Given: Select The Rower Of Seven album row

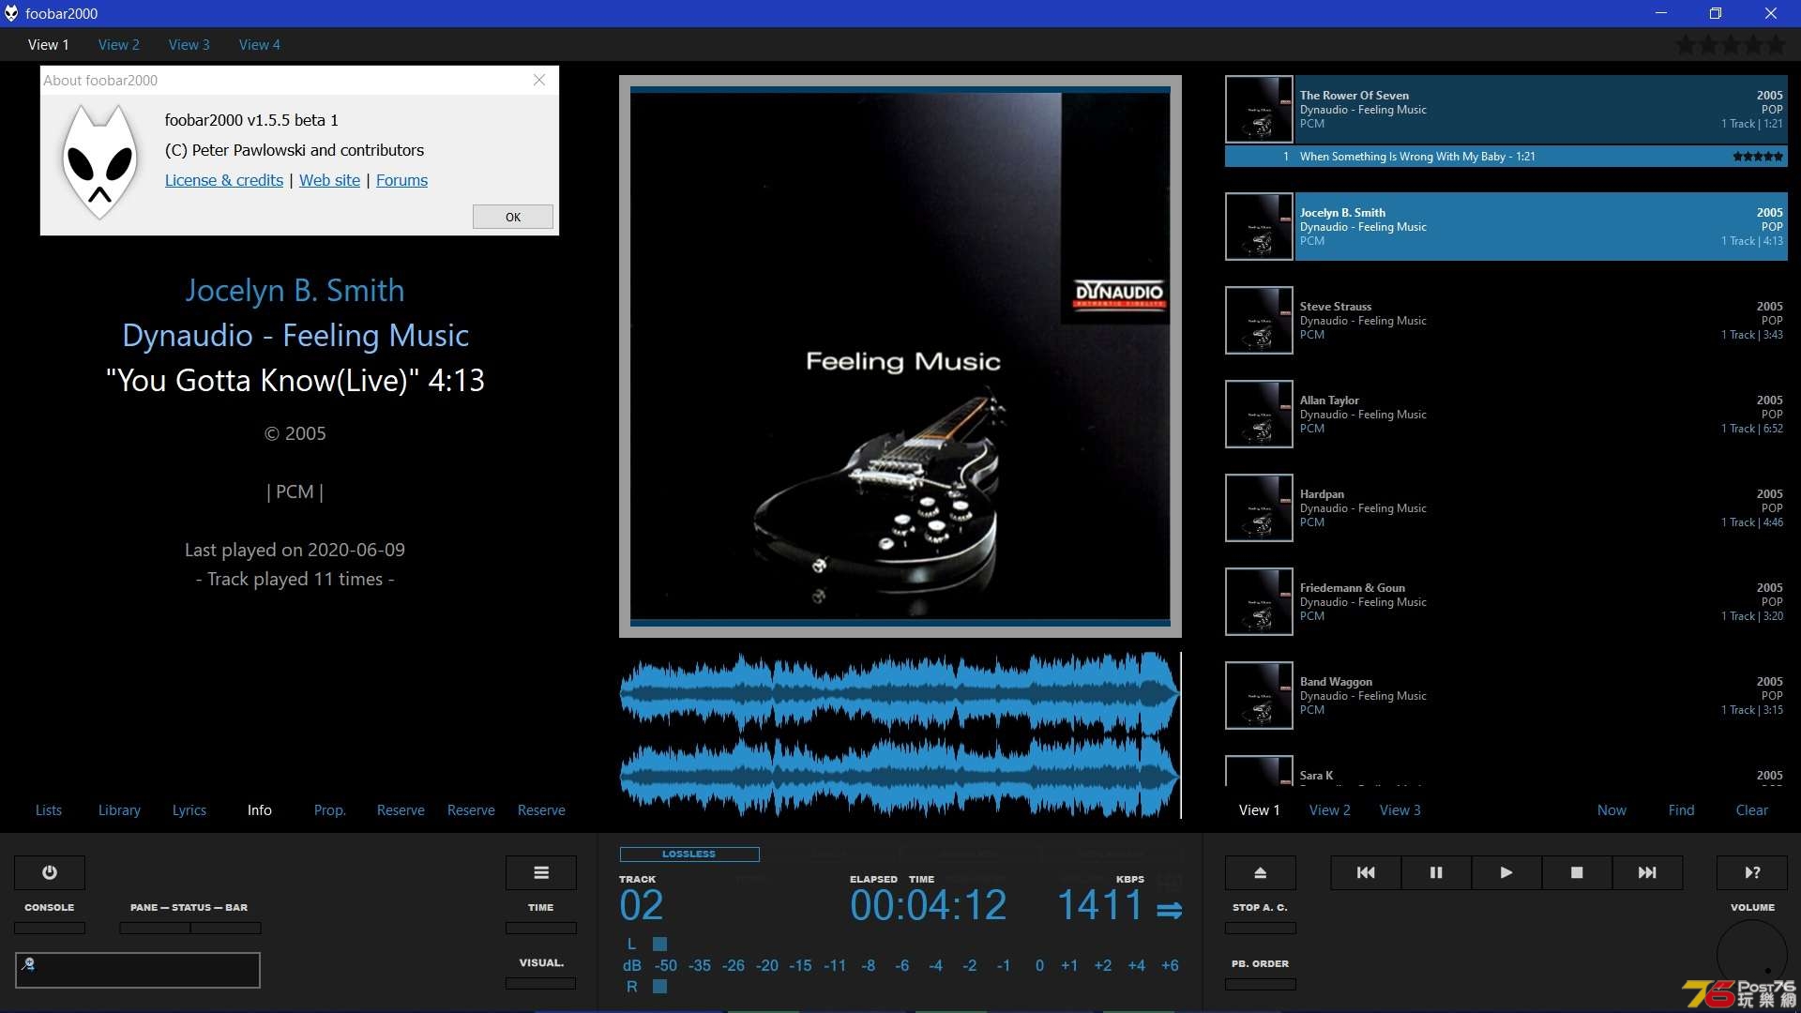Looking at the screenshot, I should click(x=1506, y=110).
